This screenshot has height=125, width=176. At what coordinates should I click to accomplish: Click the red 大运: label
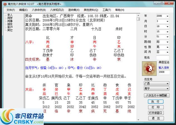click(30, 90)
